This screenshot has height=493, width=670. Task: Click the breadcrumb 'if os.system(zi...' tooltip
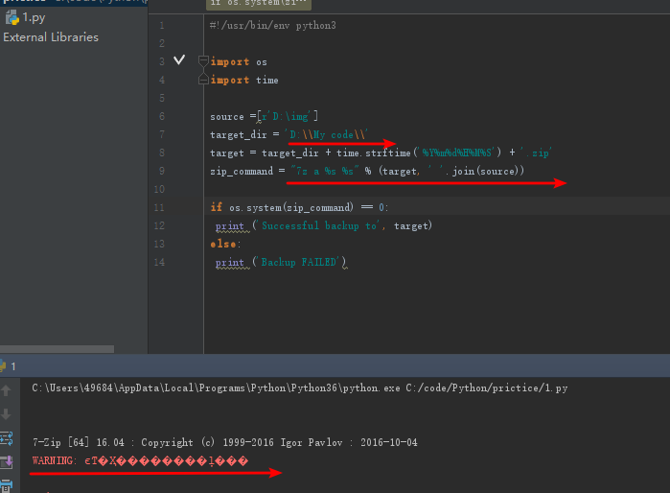[x=259, y=4]
